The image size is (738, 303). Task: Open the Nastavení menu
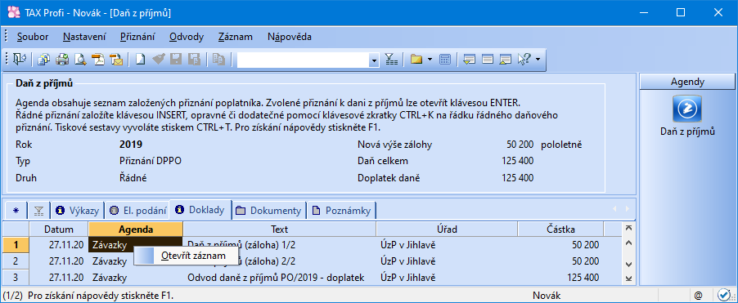click(x=85, y=37)
